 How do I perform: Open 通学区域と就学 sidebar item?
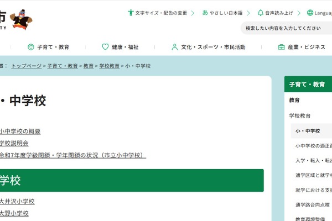click(314, 175)
